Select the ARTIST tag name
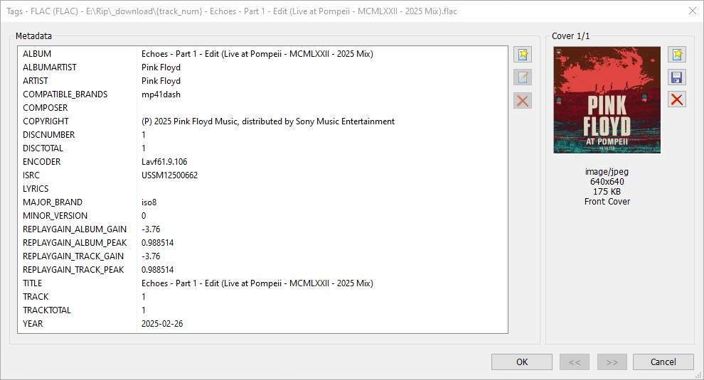Viewport: 704px width, 380px height. 36,81
